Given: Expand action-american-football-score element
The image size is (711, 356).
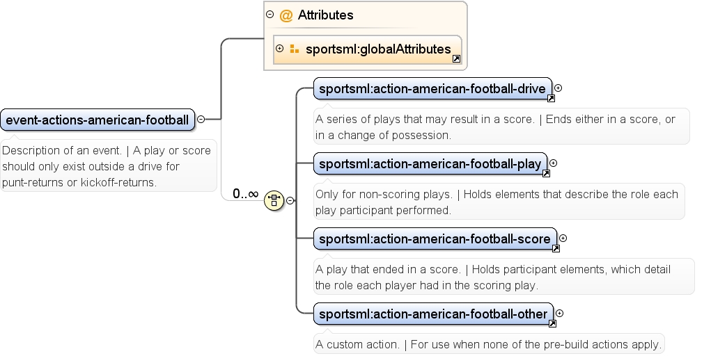Looking at the screenshot, I should coord(563,238).
